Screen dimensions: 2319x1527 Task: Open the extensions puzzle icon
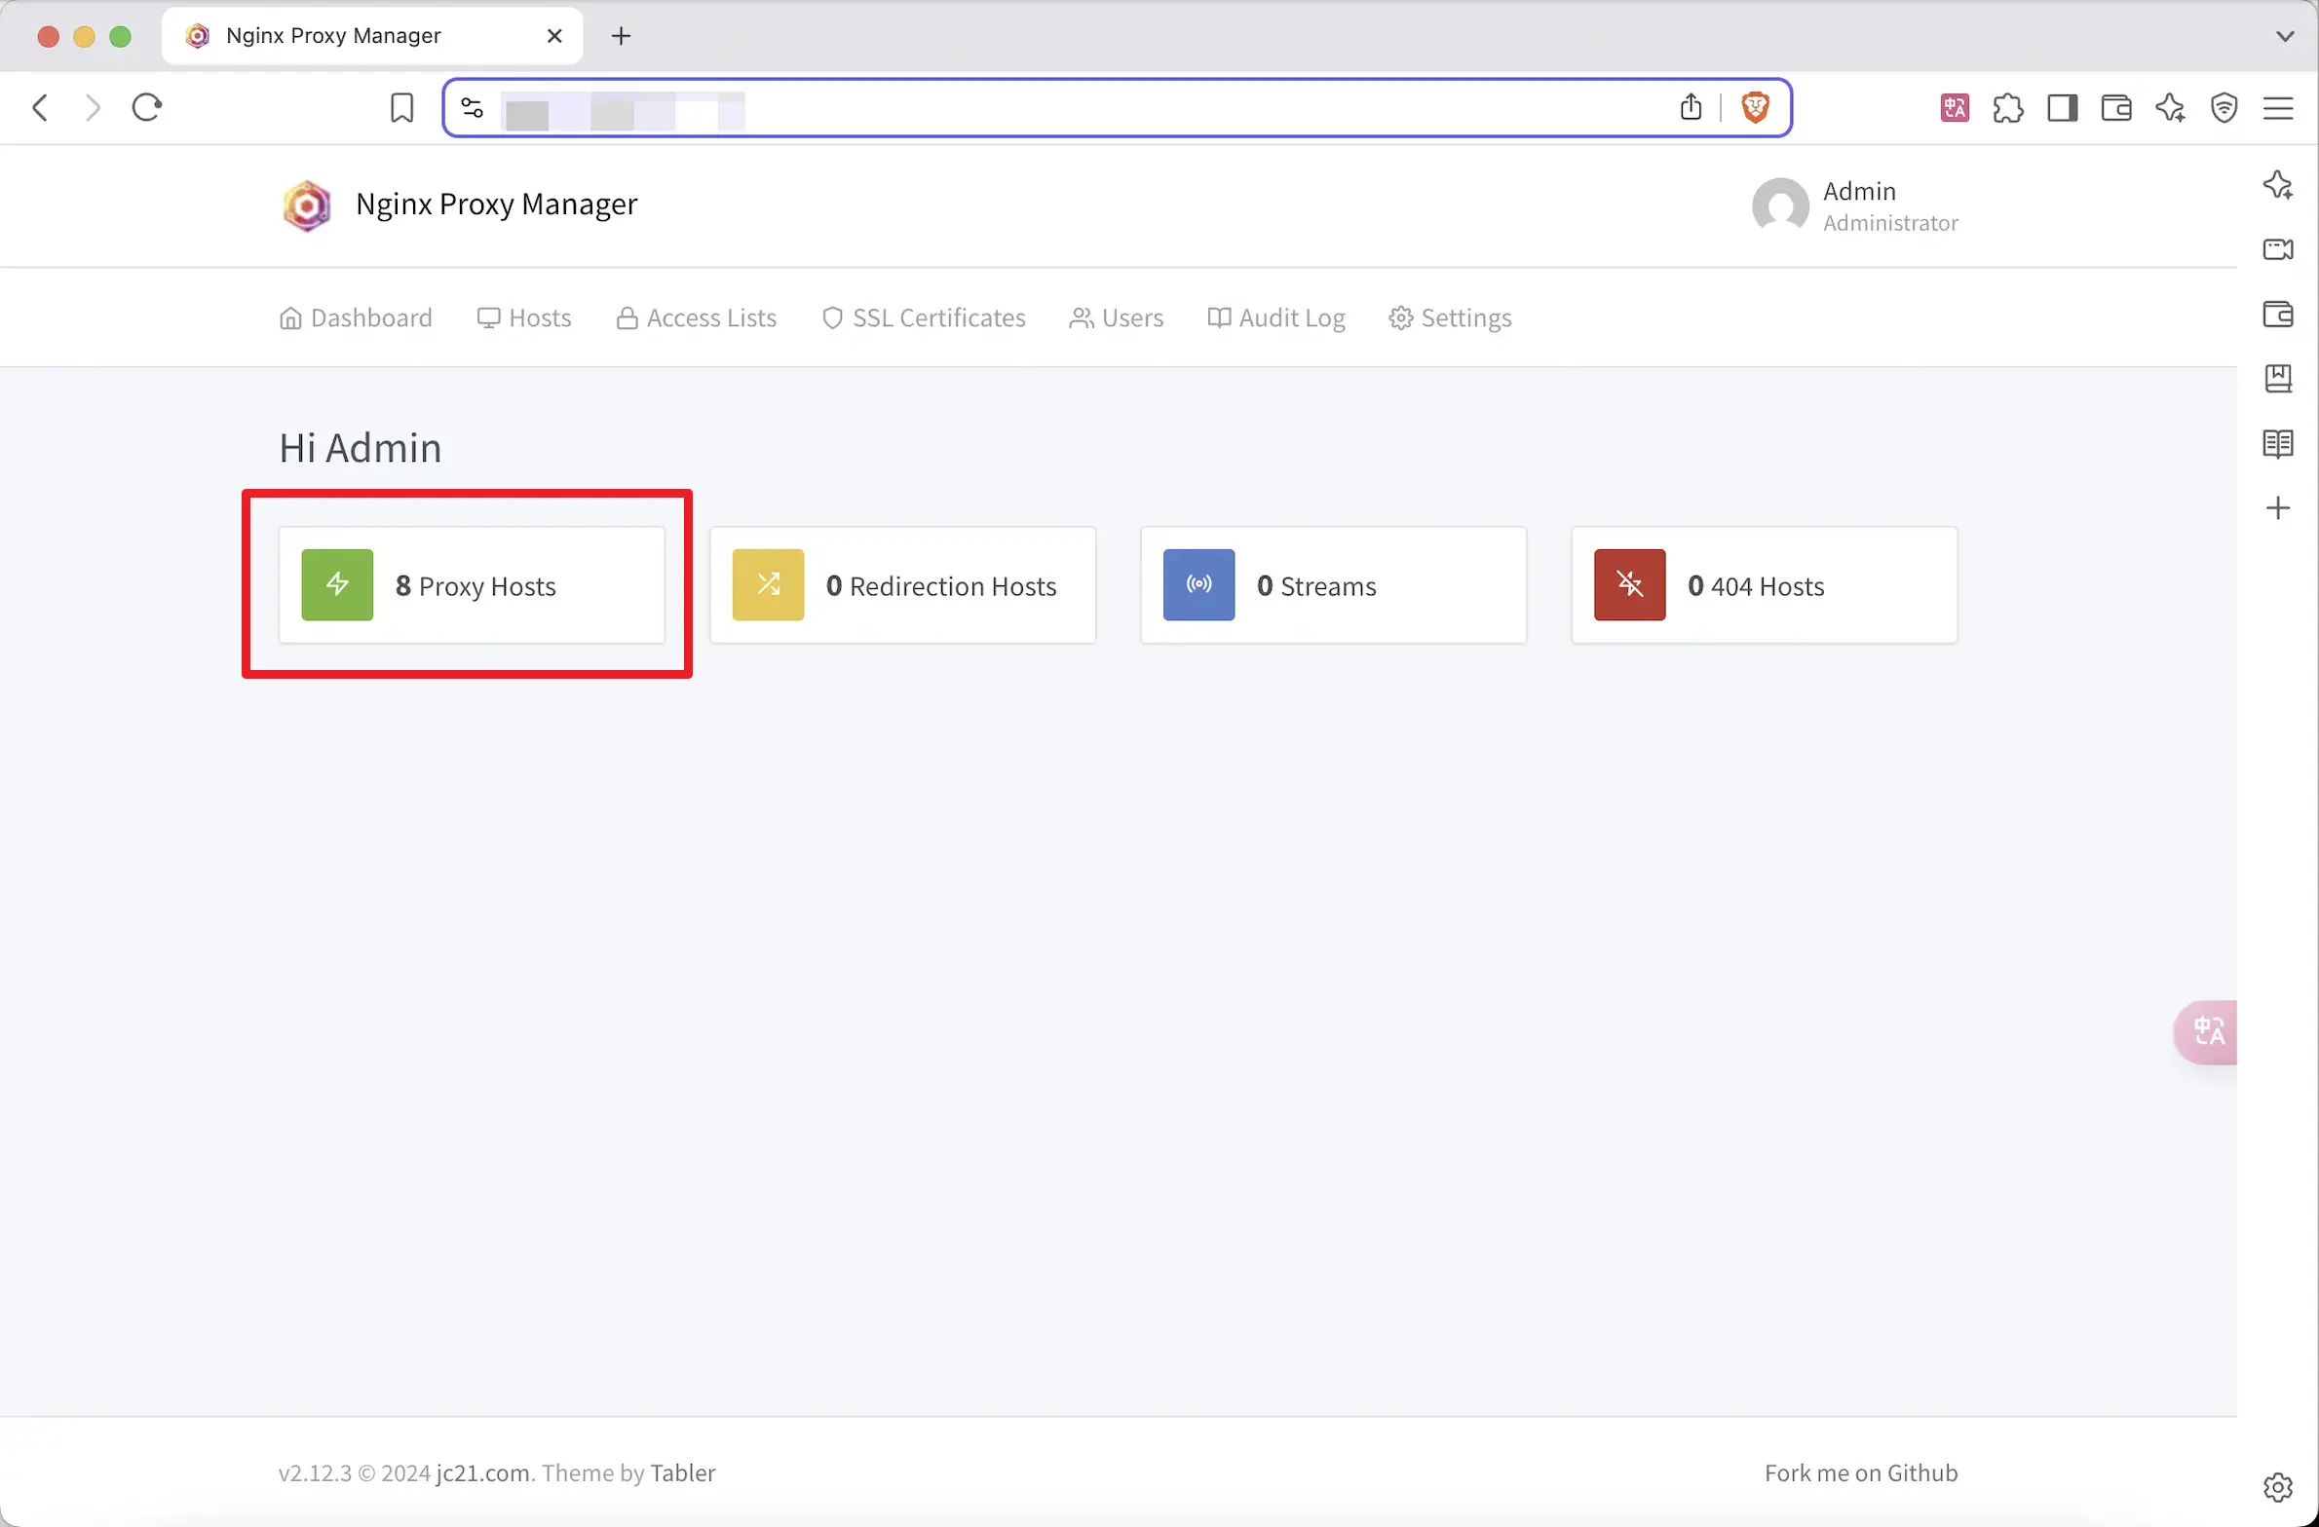[x=2008, y=107]
